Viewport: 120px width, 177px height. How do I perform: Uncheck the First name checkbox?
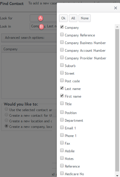pos(62,96)
